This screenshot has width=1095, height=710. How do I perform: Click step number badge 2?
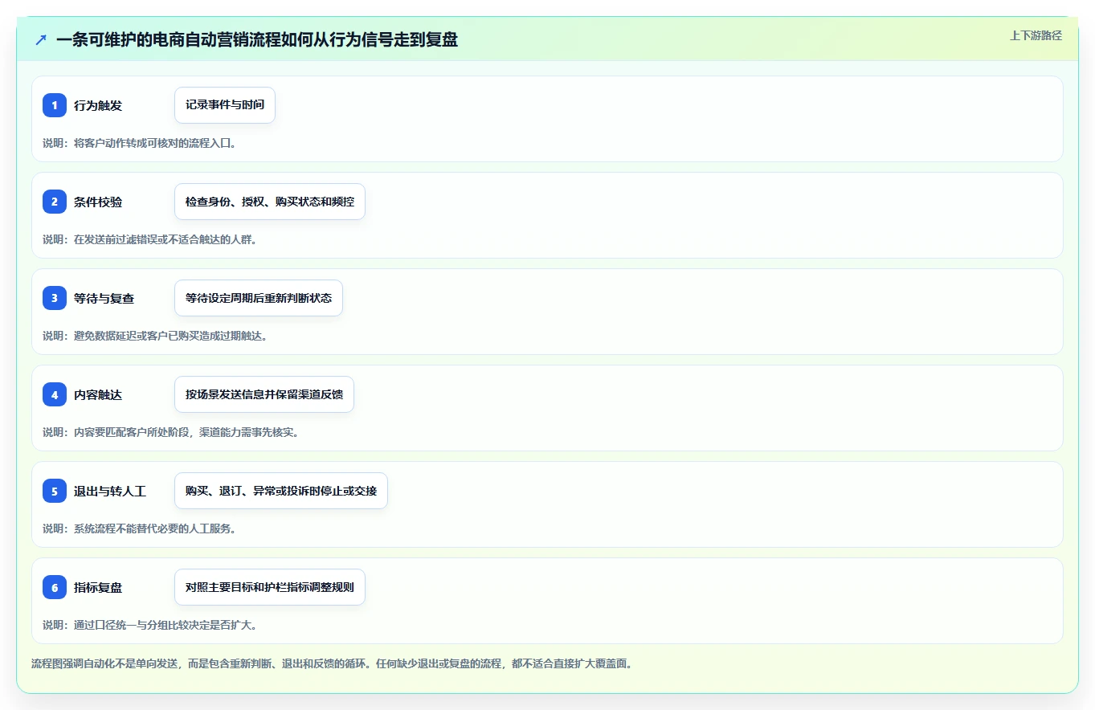click(x=55, y=202)
